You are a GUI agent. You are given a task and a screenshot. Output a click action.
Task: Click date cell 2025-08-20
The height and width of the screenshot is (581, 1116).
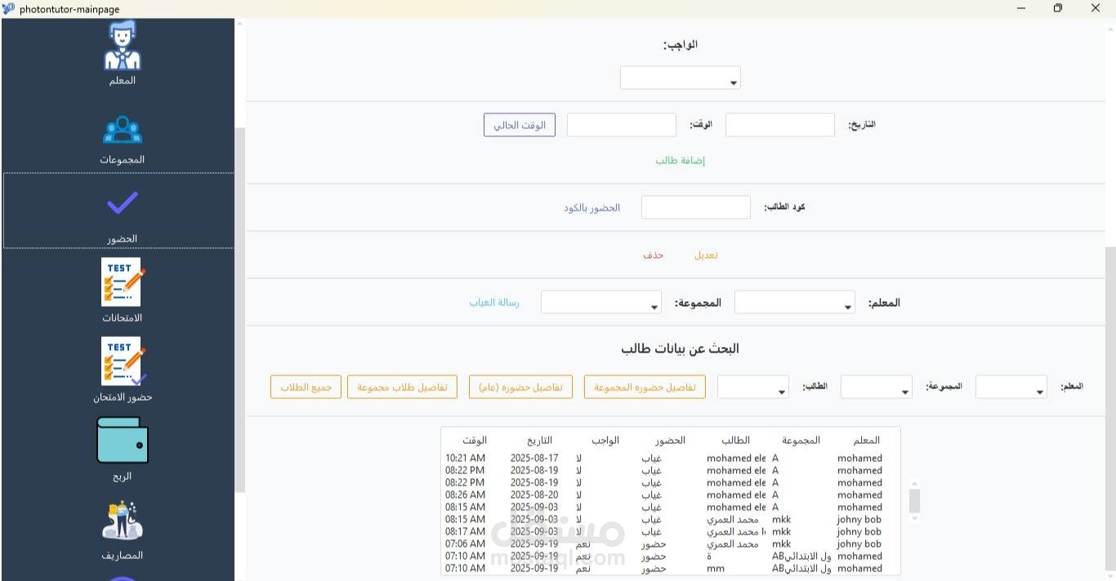pos(534,495)
